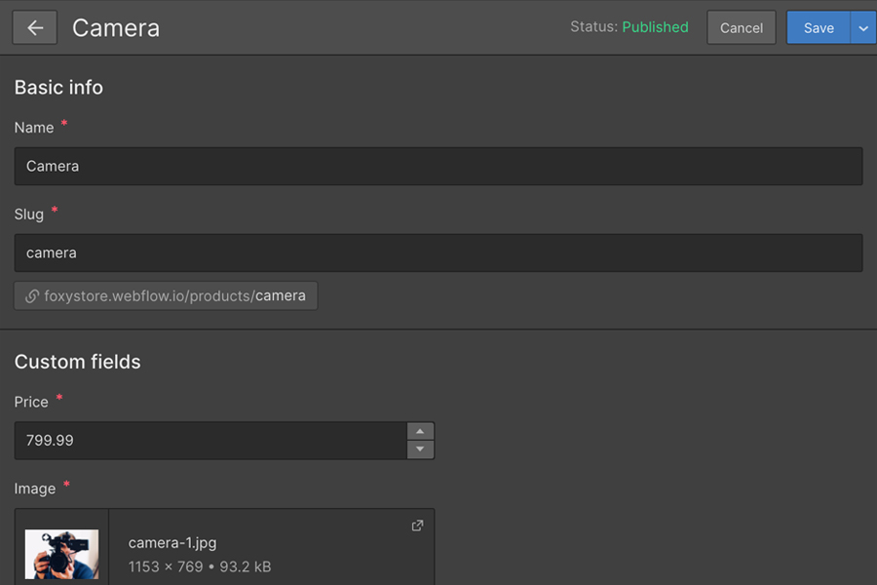Viewport: 877px width, 585px height.
Task: Click the Published status text
Action: (x=655, y=27)
